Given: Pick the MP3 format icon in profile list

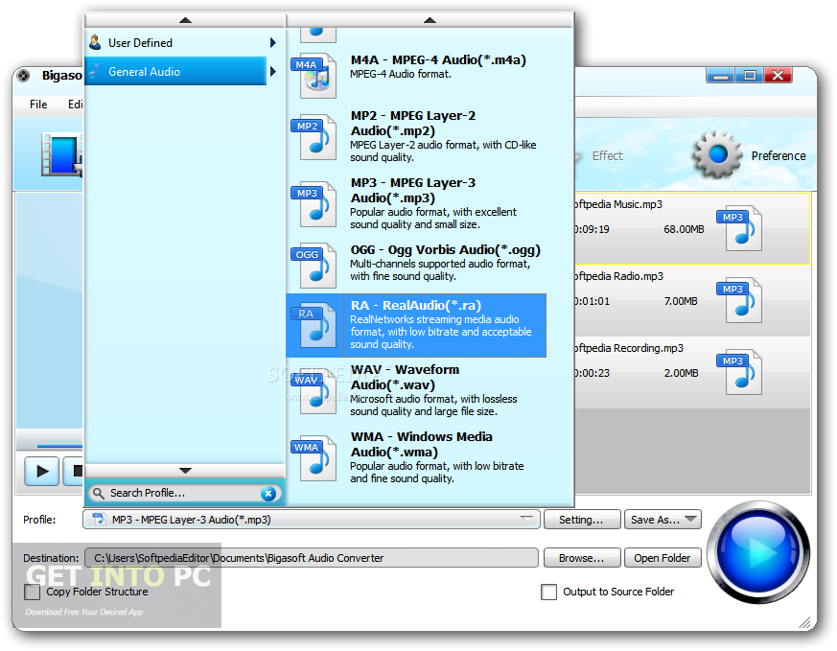Looking at the screenshot, I should [314, 204].
